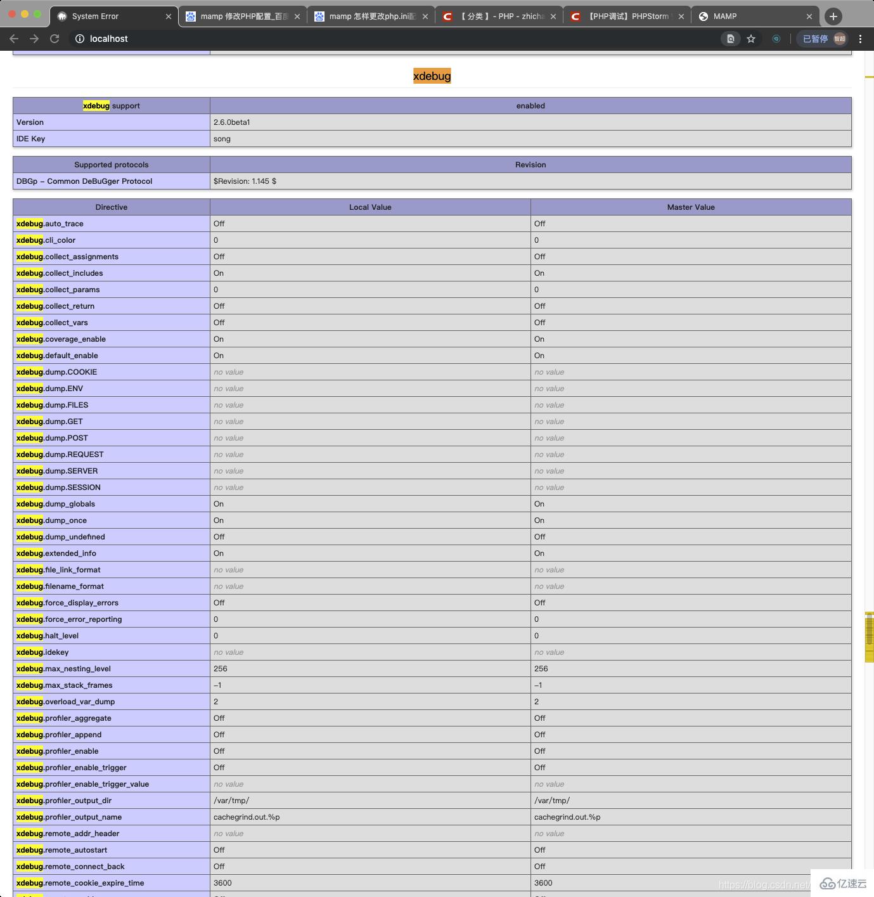Switch to 【PHP调试】PHPStorm tab

[x=628, y=16]
